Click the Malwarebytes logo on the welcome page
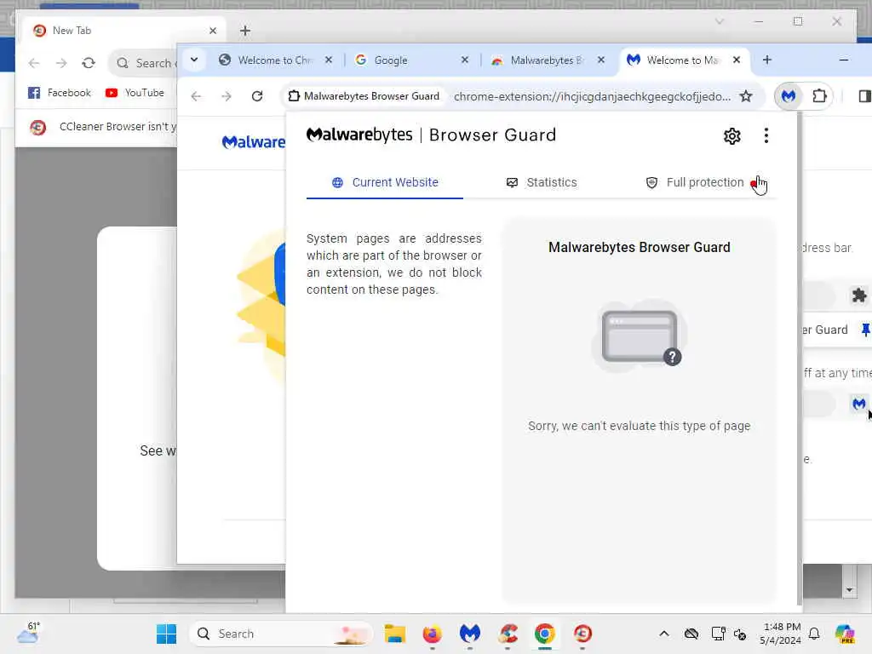This screenshot has height=654, width=872. (x=254, y=142)
